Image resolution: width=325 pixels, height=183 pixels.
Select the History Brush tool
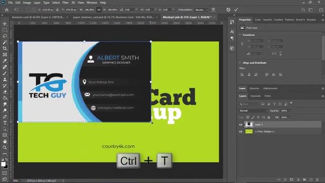coord(5,86)
